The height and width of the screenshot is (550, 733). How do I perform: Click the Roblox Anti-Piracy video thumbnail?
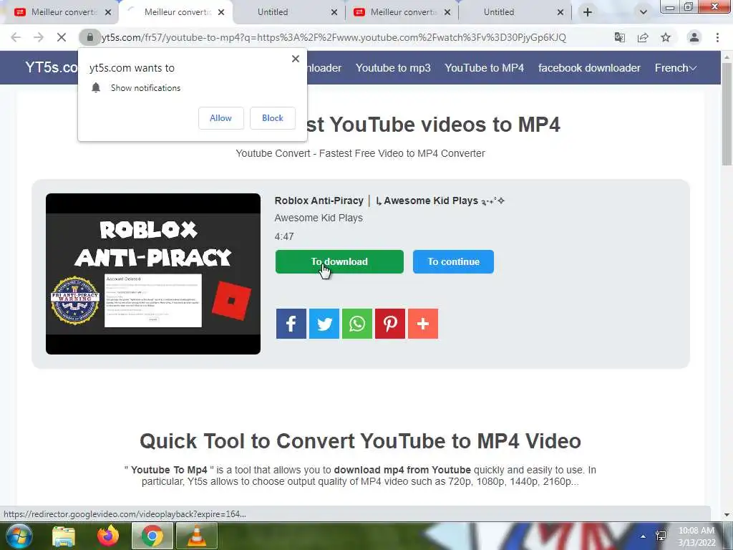tap(153, 274)
